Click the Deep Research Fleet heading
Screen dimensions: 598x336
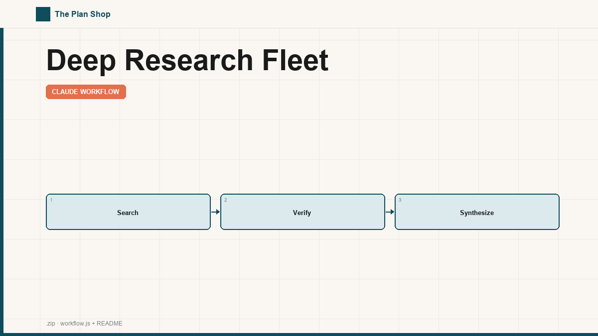click(187, 60)
